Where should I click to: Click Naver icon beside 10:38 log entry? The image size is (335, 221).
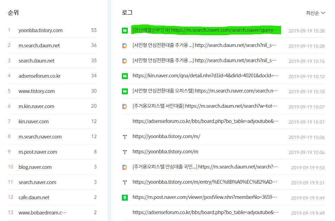click(x=125, y=30)
